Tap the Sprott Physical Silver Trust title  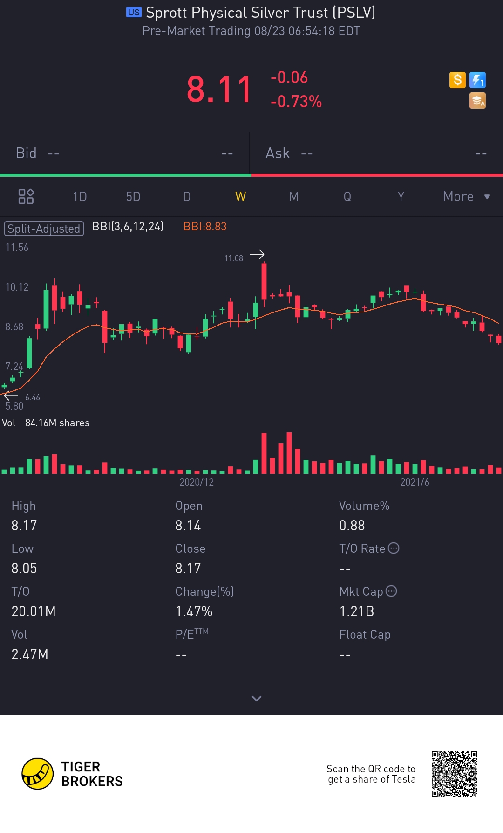point(260,13)
